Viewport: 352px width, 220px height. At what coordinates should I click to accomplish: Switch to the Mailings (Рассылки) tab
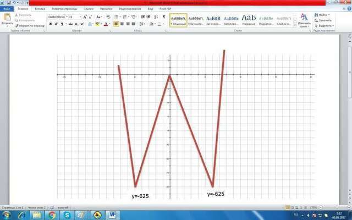click(x=106, y=9)
